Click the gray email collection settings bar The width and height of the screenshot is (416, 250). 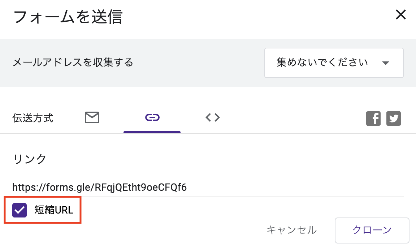[208, 63]
